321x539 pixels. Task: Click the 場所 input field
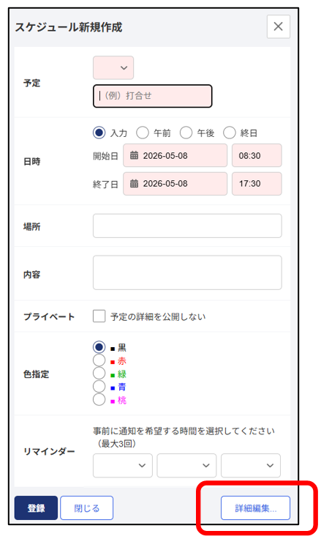(187, 226)
